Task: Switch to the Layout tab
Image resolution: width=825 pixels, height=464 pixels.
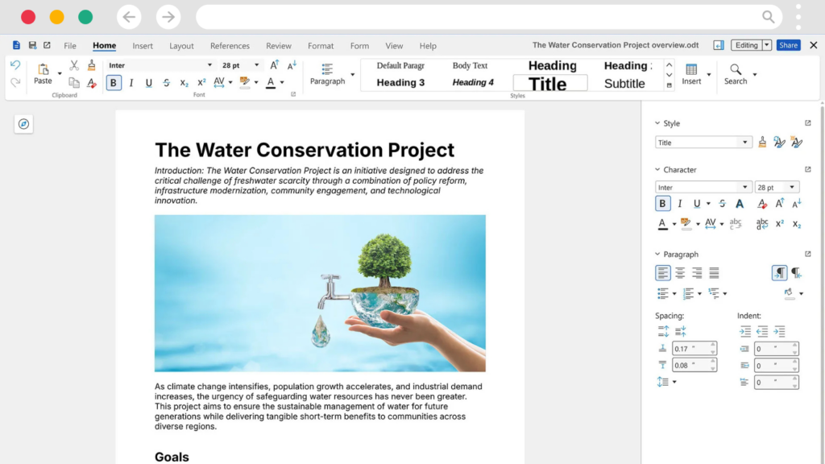Action: (181, 46)
